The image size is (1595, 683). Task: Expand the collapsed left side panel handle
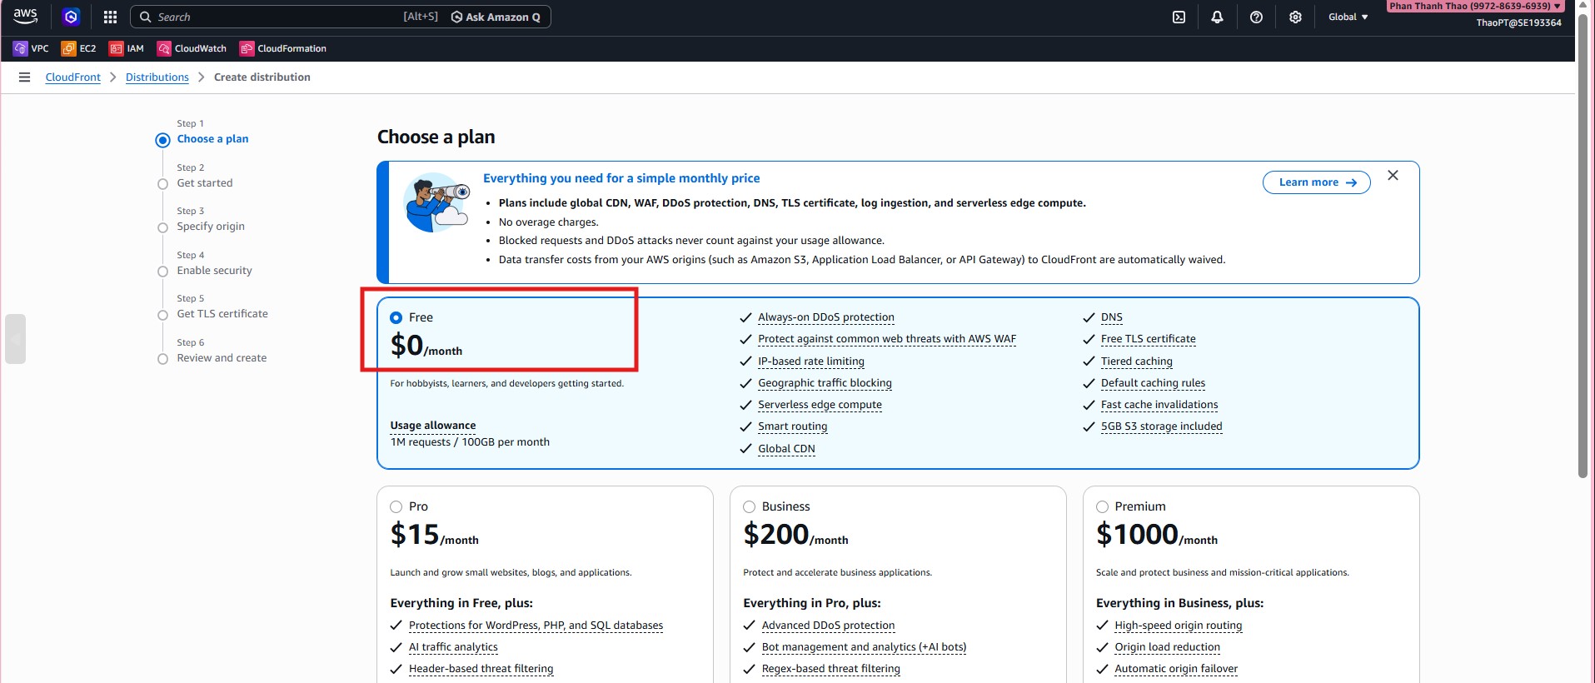pyautogui.click(x=15, y=339)
